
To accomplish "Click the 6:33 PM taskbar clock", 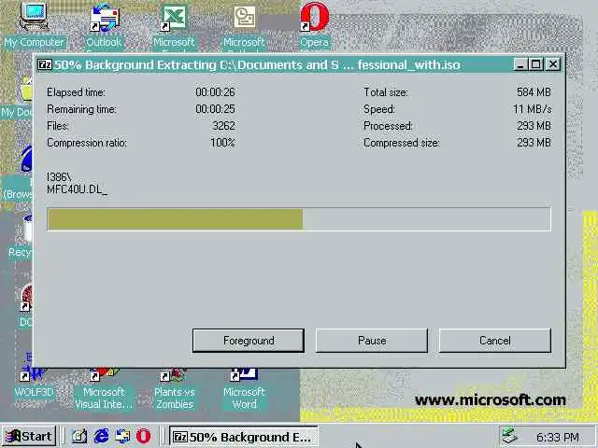I will pos(557,437).
